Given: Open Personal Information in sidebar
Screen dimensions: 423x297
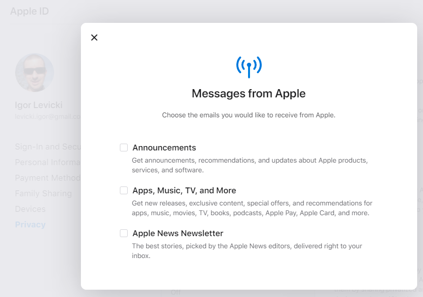Looking at the screenshot, I should (48, 162).
